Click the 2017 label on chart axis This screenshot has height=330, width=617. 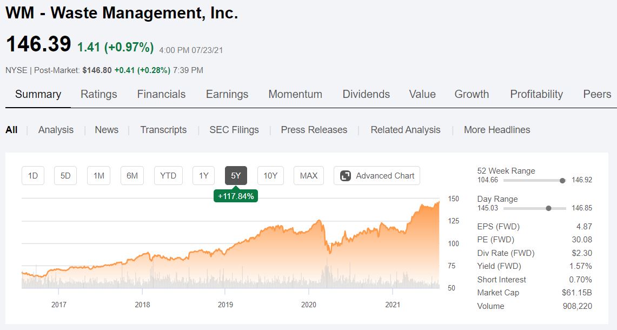click(x=58, y=305)
